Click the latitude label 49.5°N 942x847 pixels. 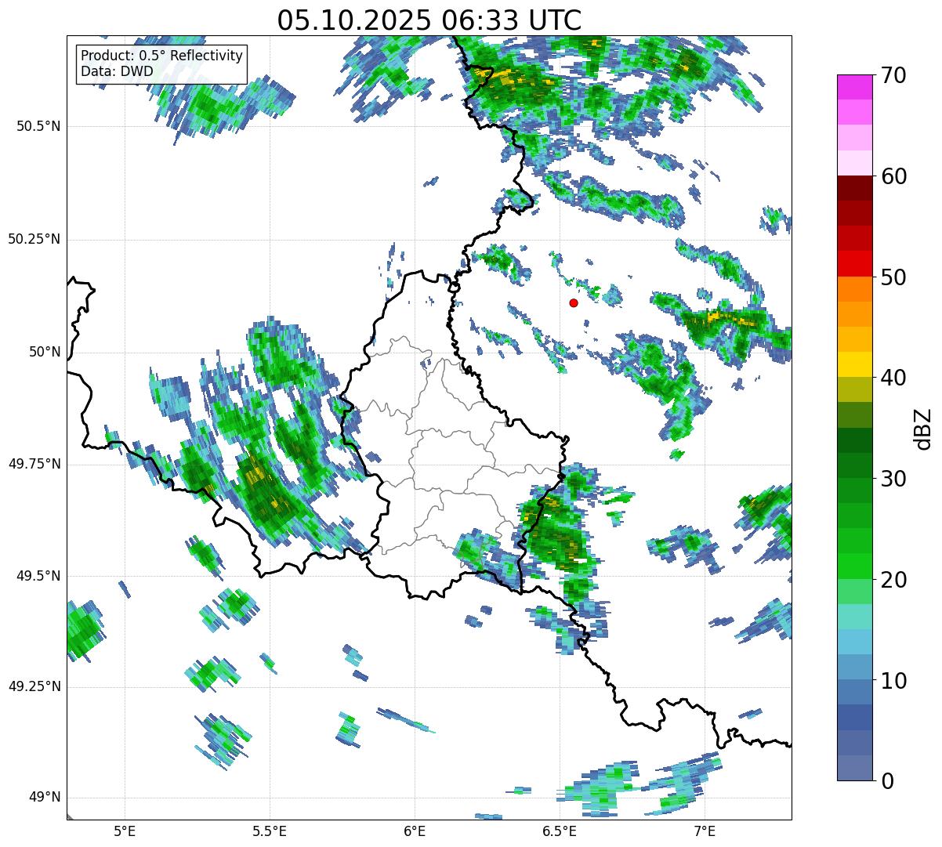tap(38, 576)
